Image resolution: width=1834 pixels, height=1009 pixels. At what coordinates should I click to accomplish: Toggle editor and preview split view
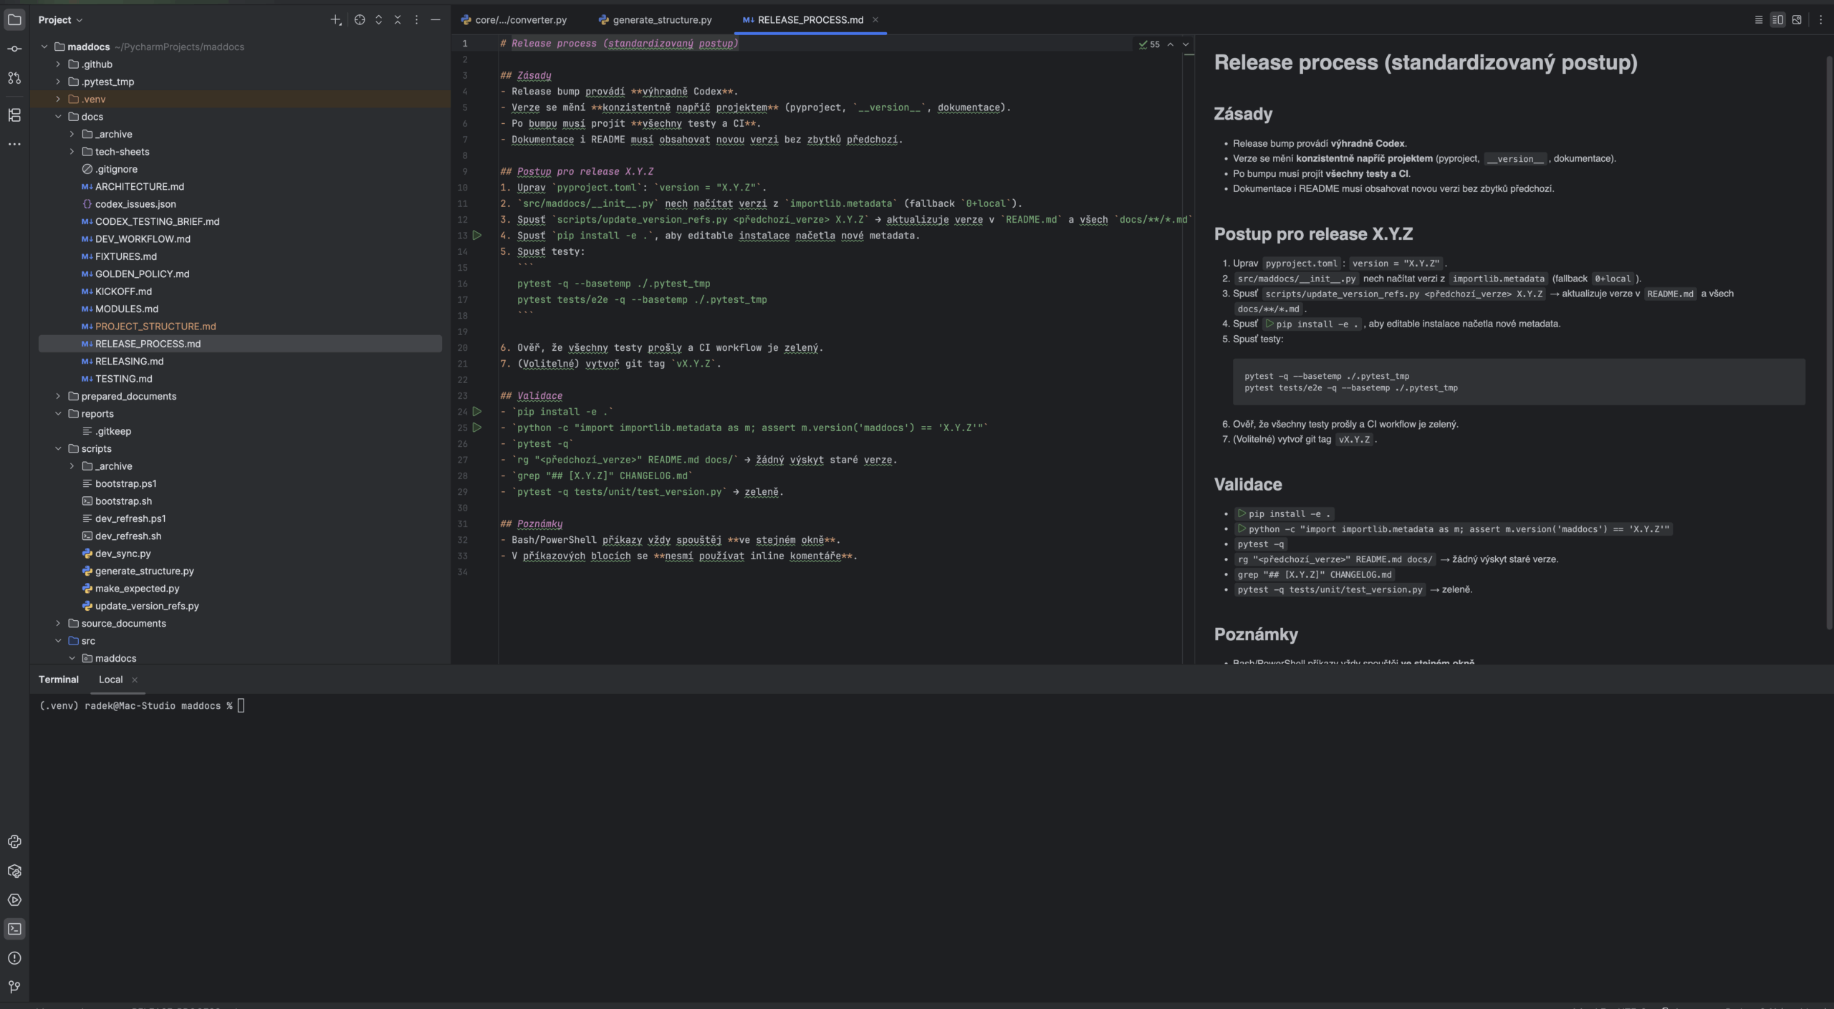tap(1777, 20)
